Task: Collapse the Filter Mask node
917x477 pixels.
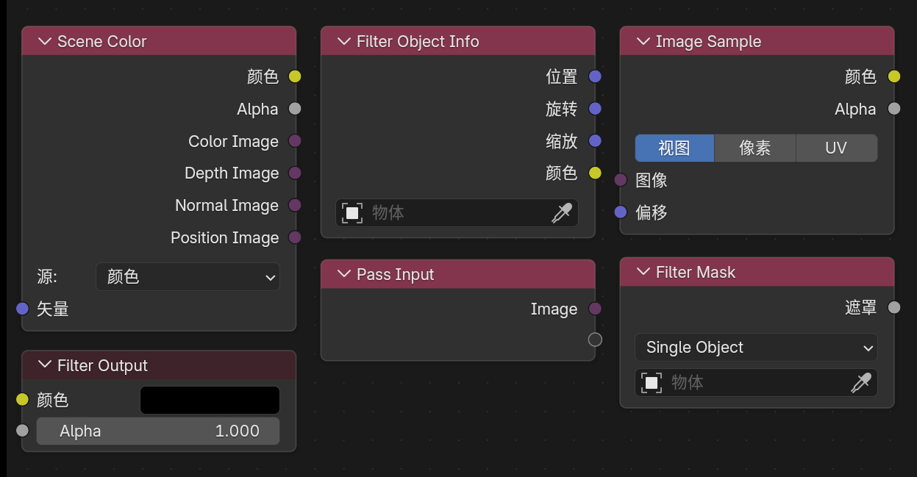Action: tap(643, 272)
